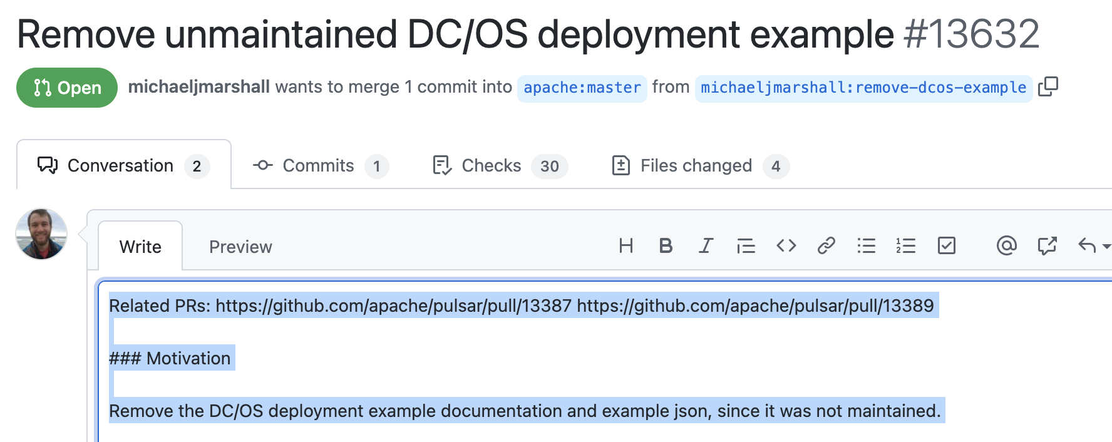Click into the comment text area
This screenshot has height=442, width=1112.
(x=605, y=361)
